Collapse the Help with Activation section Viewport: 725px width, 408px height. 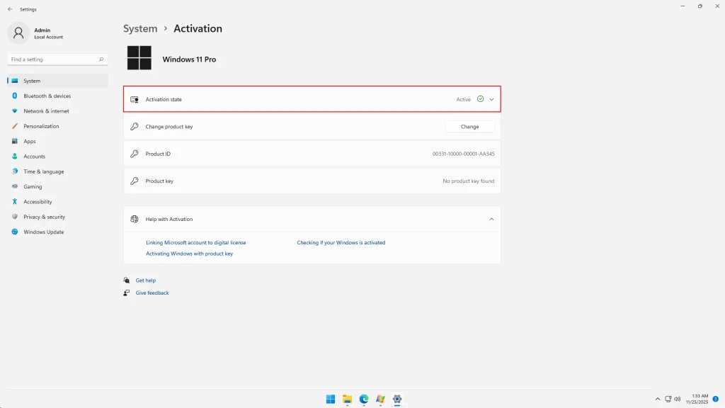491,219
